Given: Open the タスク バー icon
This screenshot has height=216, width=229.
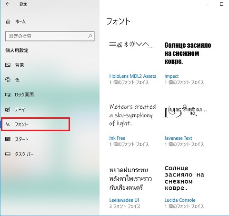Looking at the screenshot, I should click(x=8, y=154).
